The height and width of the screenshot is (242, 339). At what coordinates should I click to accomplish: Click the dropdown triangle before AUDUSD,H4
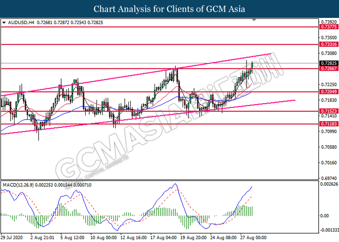pyautogui.click(x=4, y=22)
